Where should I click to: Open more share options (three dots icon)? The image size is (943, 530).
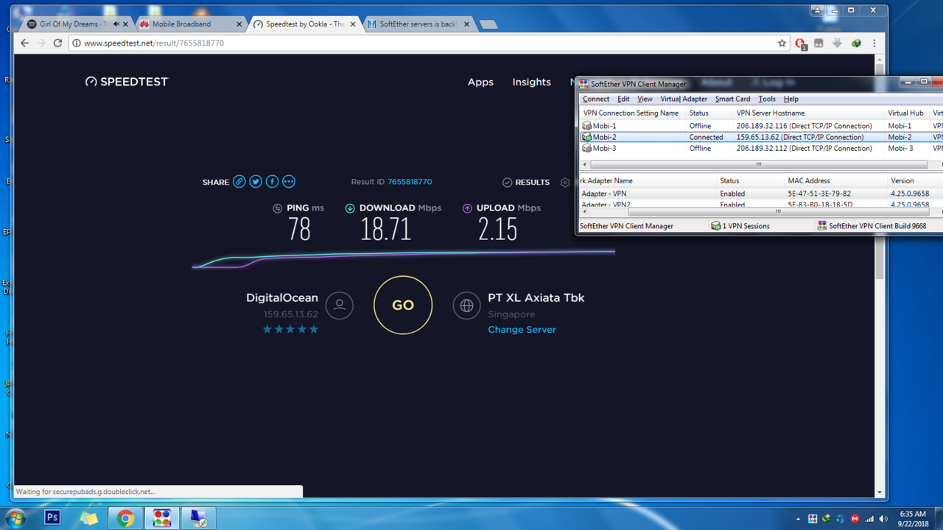(x=289, y=182)
